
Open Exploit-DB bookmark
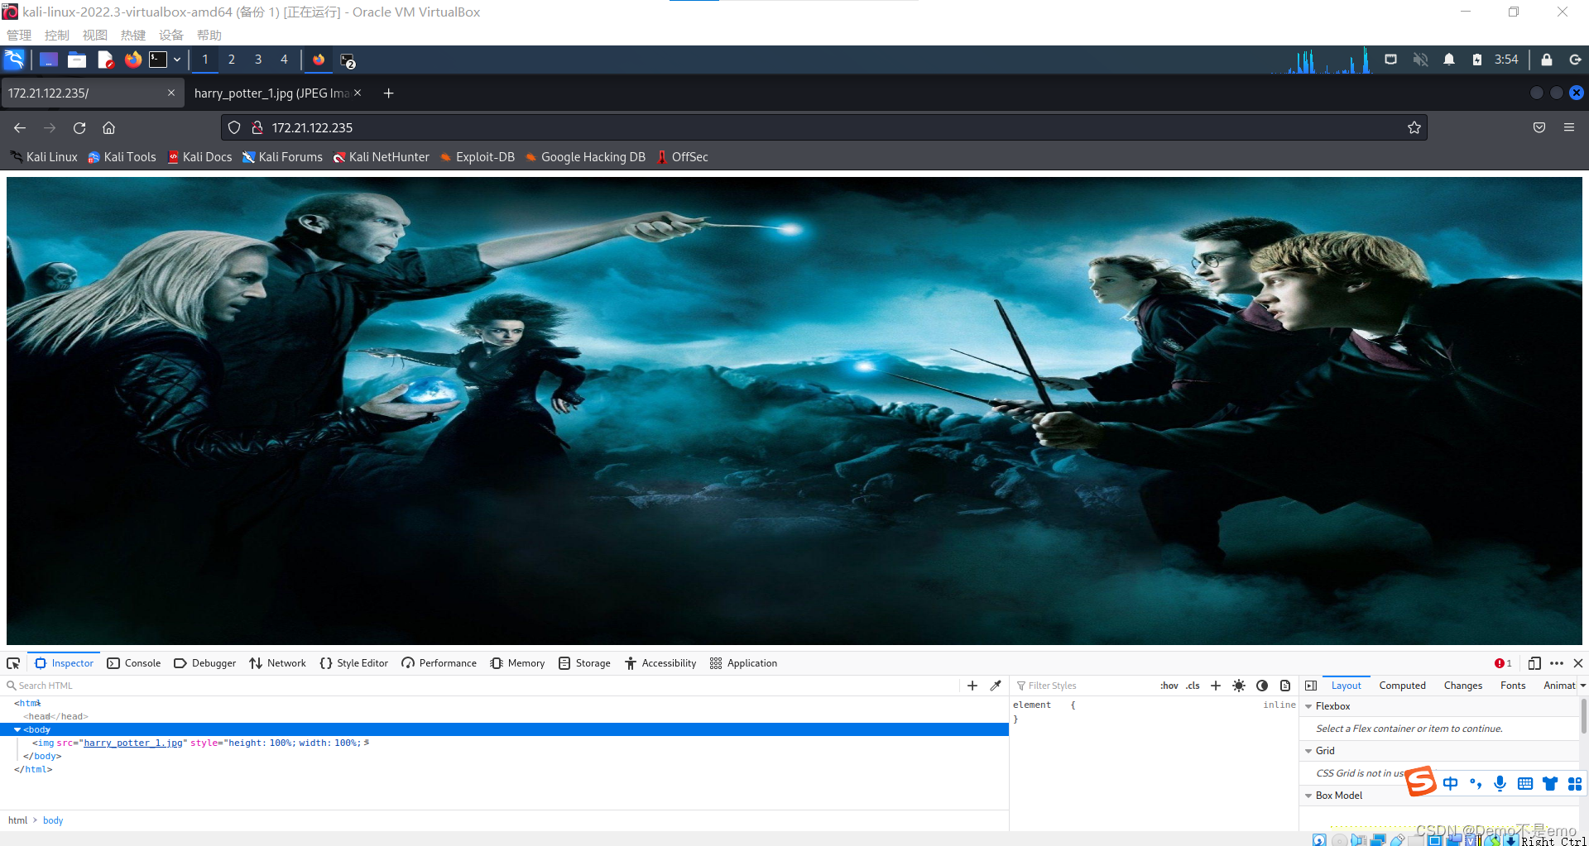click(478, 157)
